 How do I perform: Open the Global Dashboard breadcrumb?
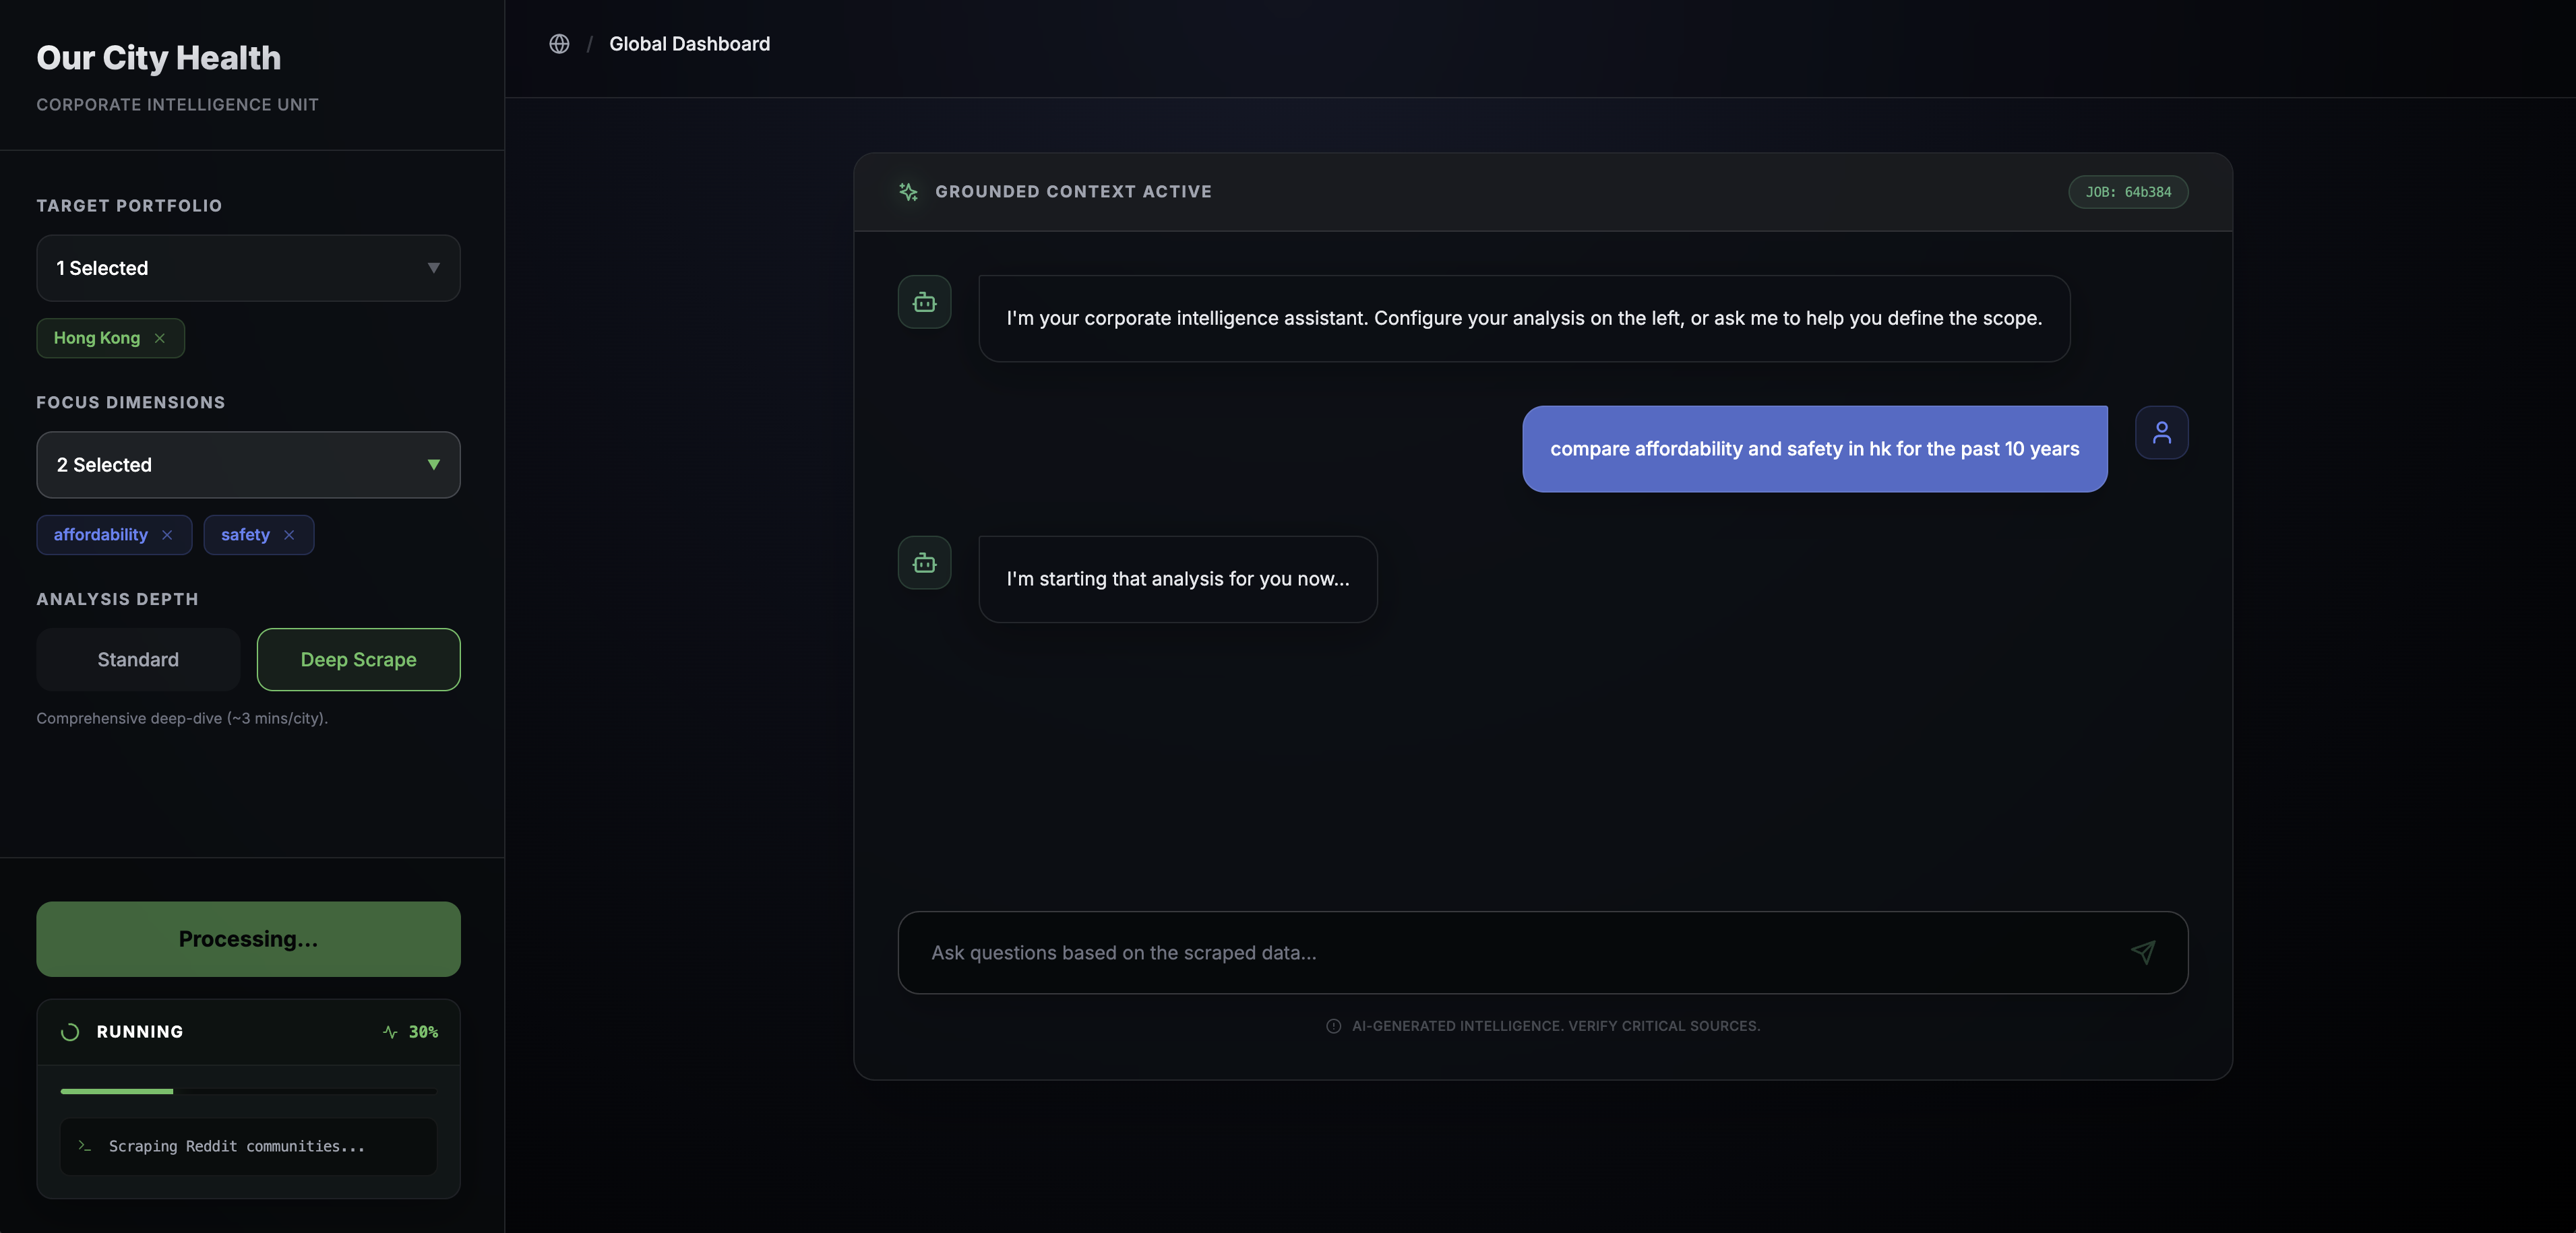point(689,44)
